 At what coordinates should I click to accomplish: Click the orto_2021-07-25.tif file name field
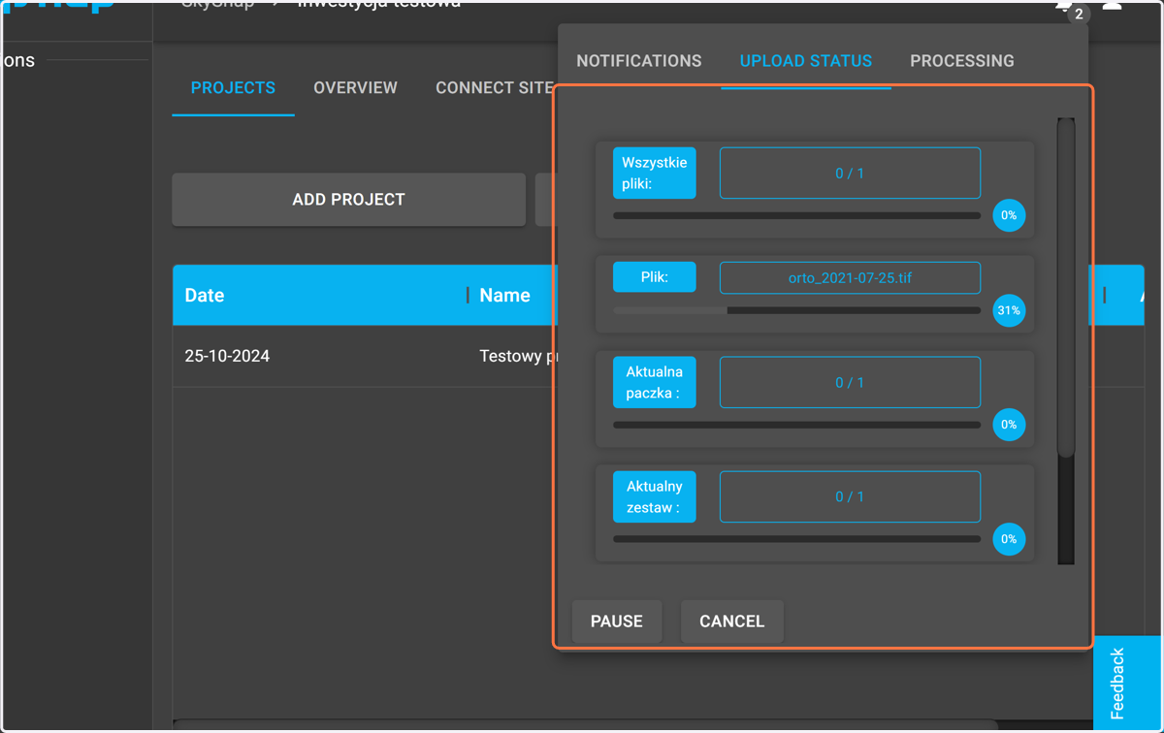(x=850, y=277)
